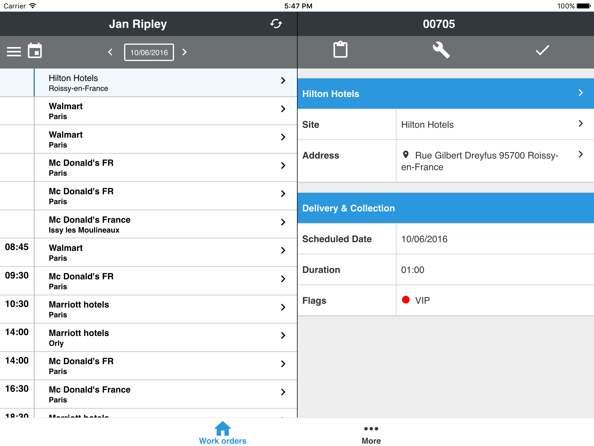The image size is (594, 446).
Task: Tap the battery icon in the status bar
Action: point(584,6)
